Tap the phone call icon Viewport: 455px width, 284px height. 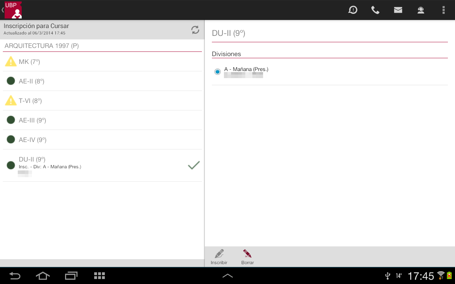pyautogui.click(x=375, y=10)
